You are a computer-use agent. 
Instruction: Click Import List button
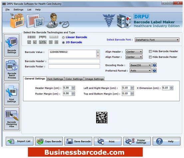tap(20, 141)
